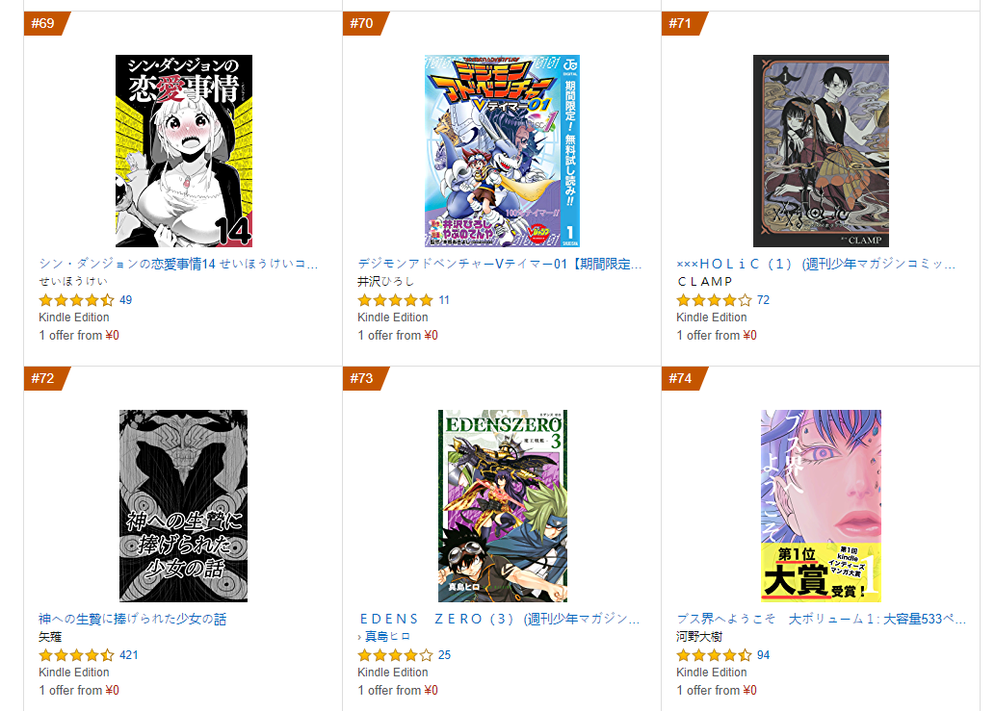Open title link 神への生贄に捧げられた少女の話
This screenshot has width=995, height=711.
coord(132,619)
